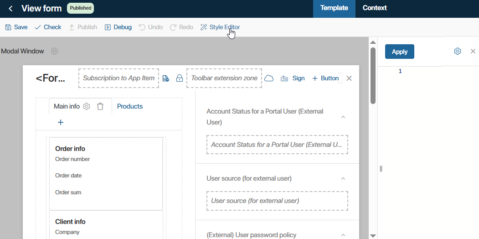Select the Subscription to App Item zone
Viewport: 479px width, 239px height.
[118, 78]
